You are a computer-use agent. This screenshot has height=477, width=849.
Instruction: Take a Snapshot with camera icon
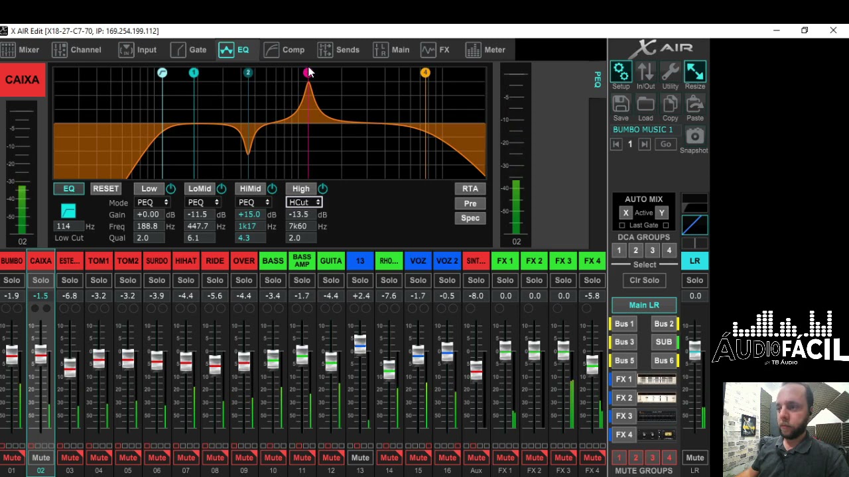(694, 136)
